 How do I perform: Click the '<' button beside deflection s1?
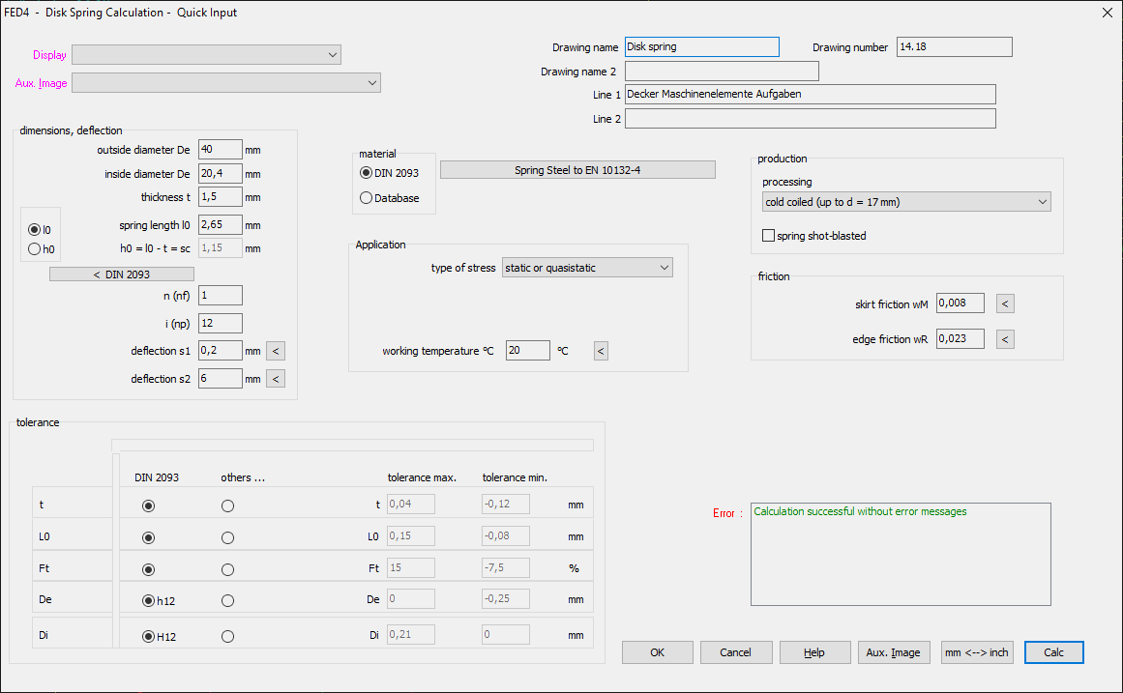[276, 351]
